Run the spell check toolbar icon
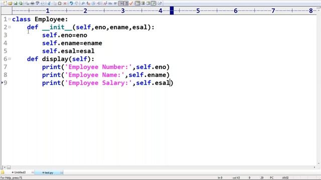321x180 pixels. click(38, 3)
